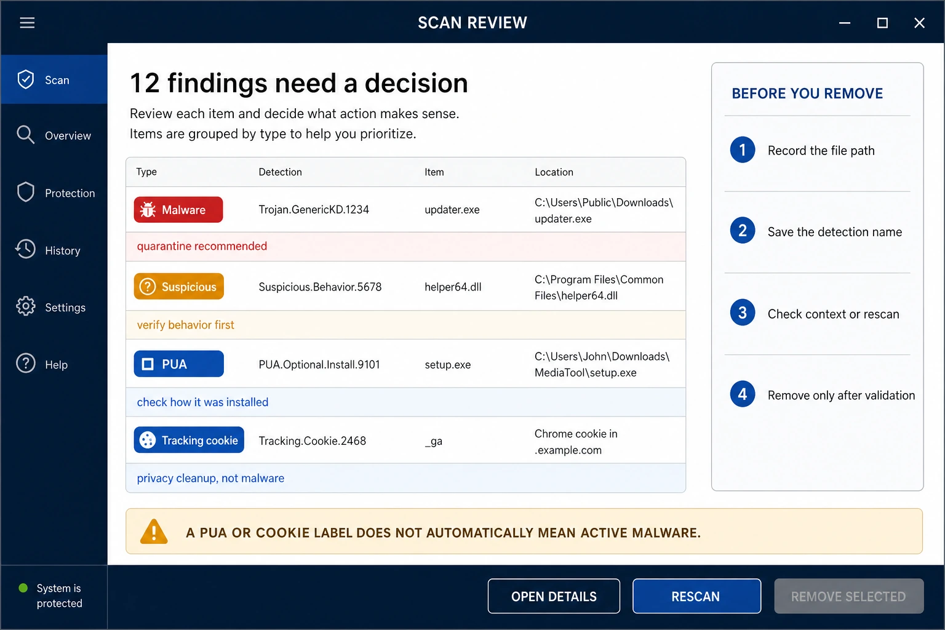Click the _ga item cell

[x=434, y=441]
